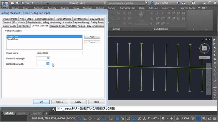Screen dimensions: 218x122
Task: Open the Autodesk Exchange Apps X icon
Action: (x=178, y=3)
